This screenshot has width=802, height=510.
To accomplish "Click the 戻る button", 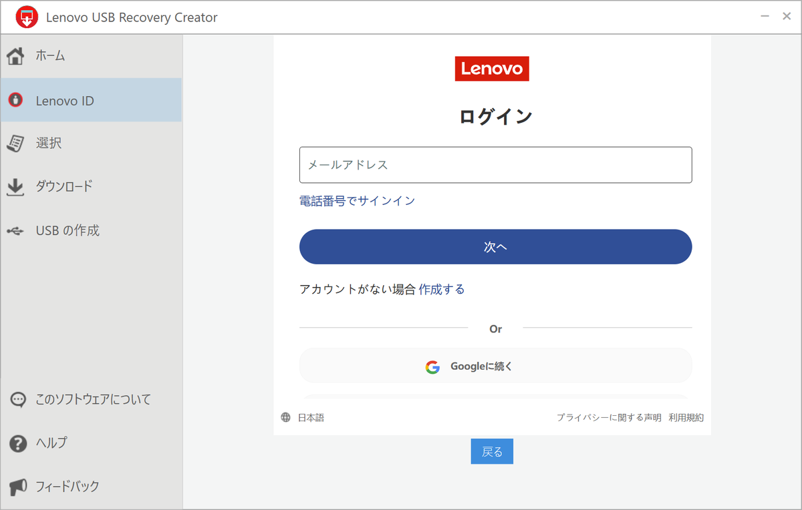I will (x=492, y=452).
